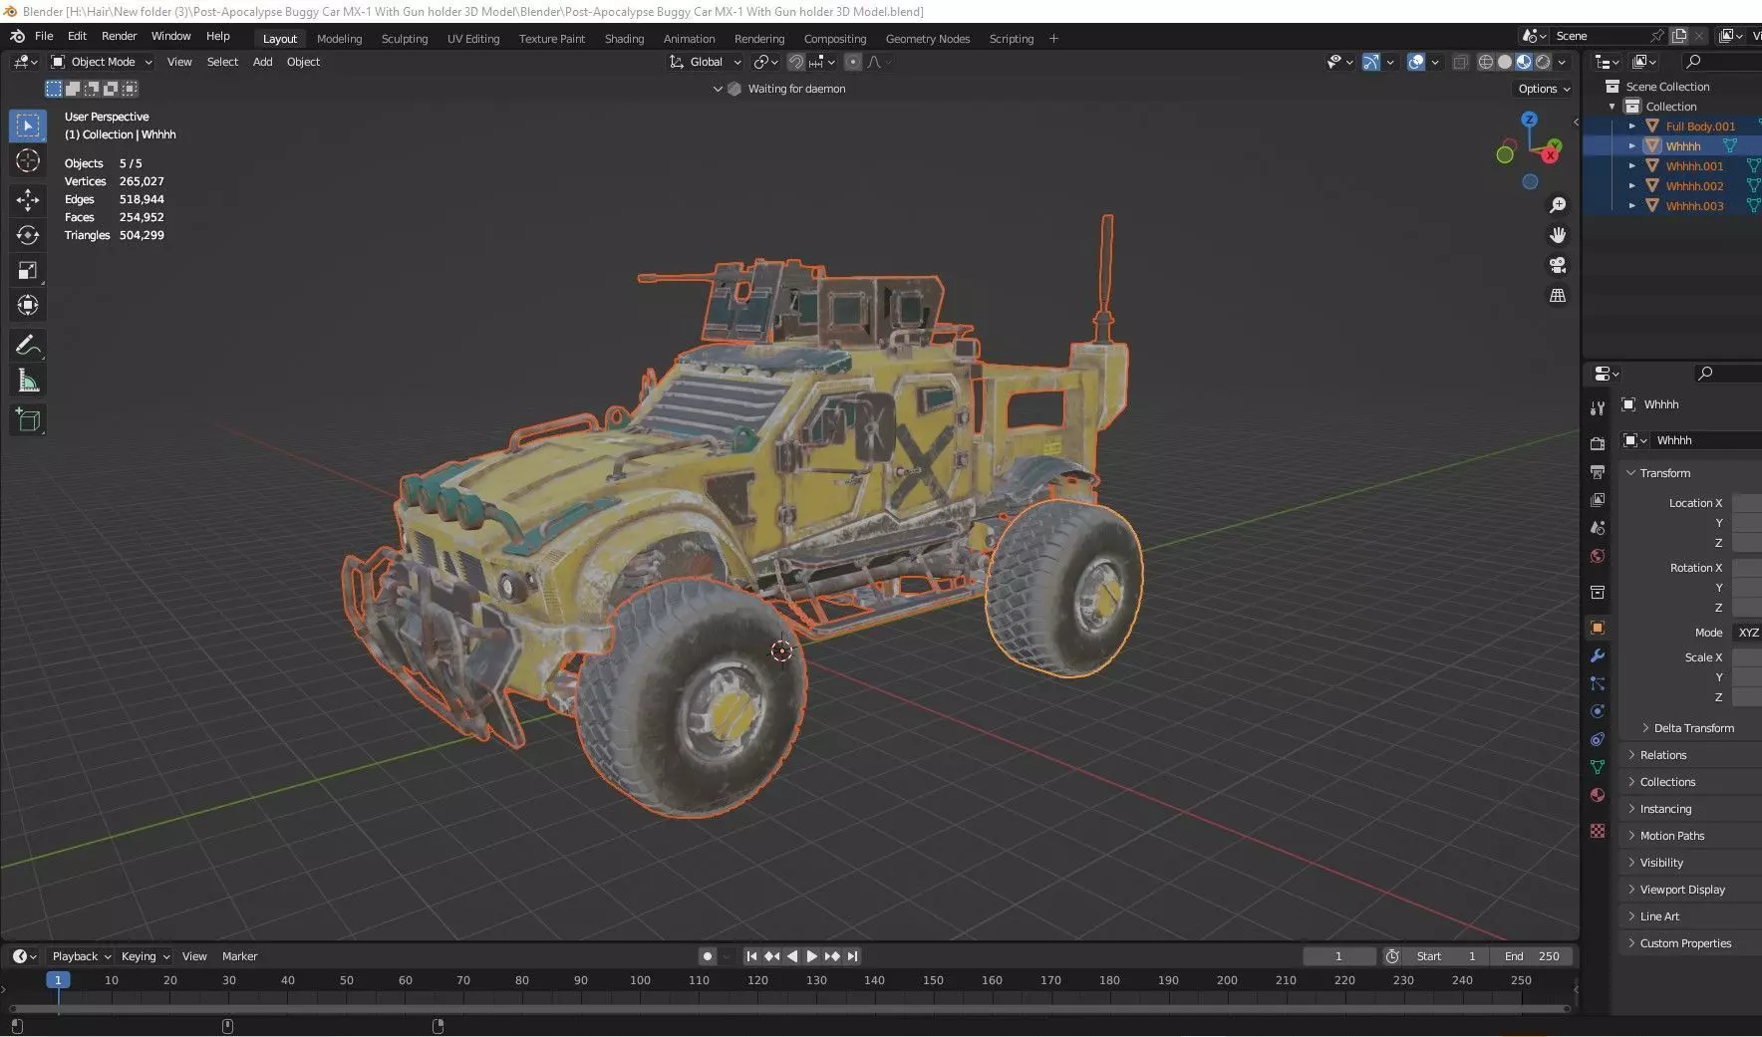Image resolution: width=1762 pixels, height=1037 pixels.
Task: Open Material properties tab
Action: point(1598,795)
